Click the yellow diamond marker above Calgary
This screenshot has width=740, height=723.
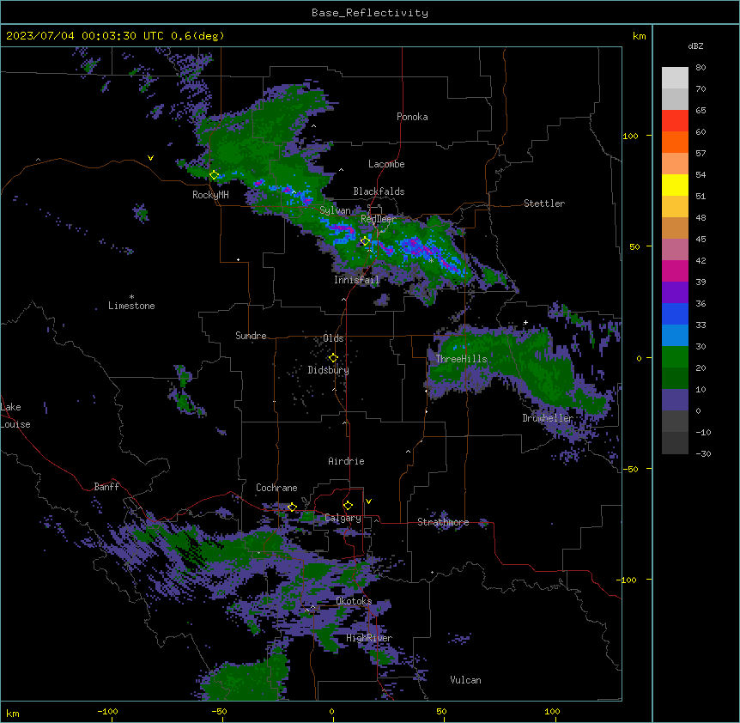(348, 506)
